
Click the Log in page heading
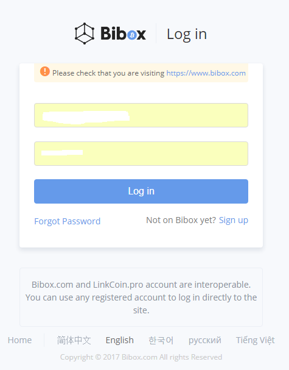pos(187,34)
